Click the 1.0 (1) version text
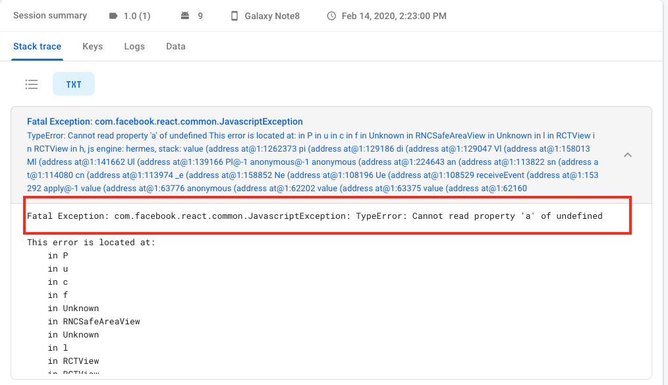 pos(137,16)
